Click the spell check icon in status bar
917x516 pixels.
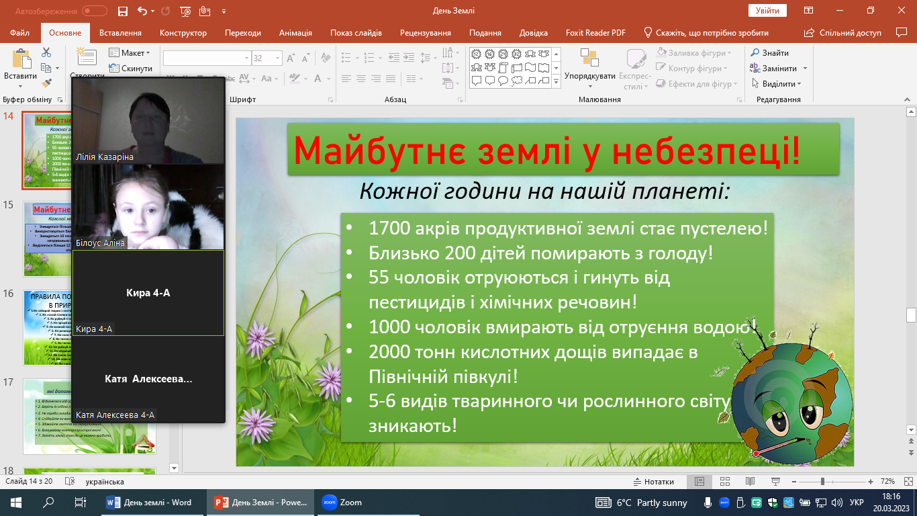pyautogui.click(x=68, y=482)
